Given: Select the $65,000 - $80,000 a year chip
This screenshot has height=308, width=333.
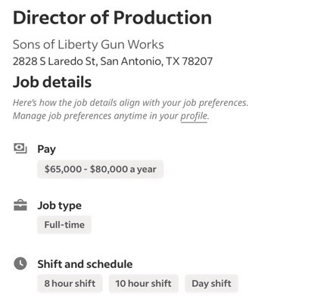Looking at the screenshot, I should (x=101, y=169).
